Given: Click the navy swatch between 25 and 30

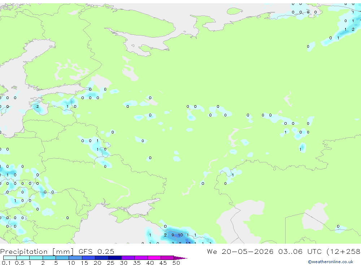Looking at the screenshot, I should click(x=115, y=258).
